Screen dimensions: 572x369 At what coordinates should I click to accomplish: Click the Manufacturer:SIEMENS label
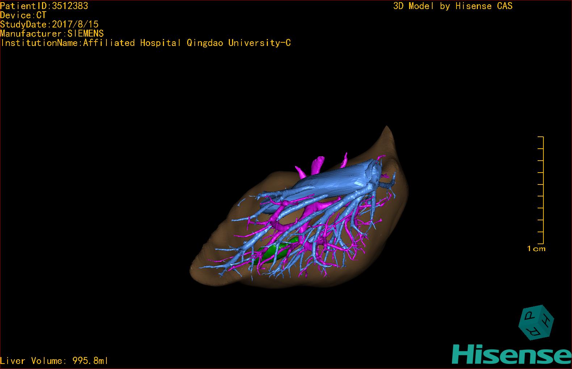pos(52,34)
